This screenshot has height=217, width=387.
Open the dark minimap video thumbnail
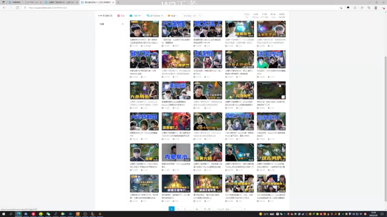coord(271,90)
